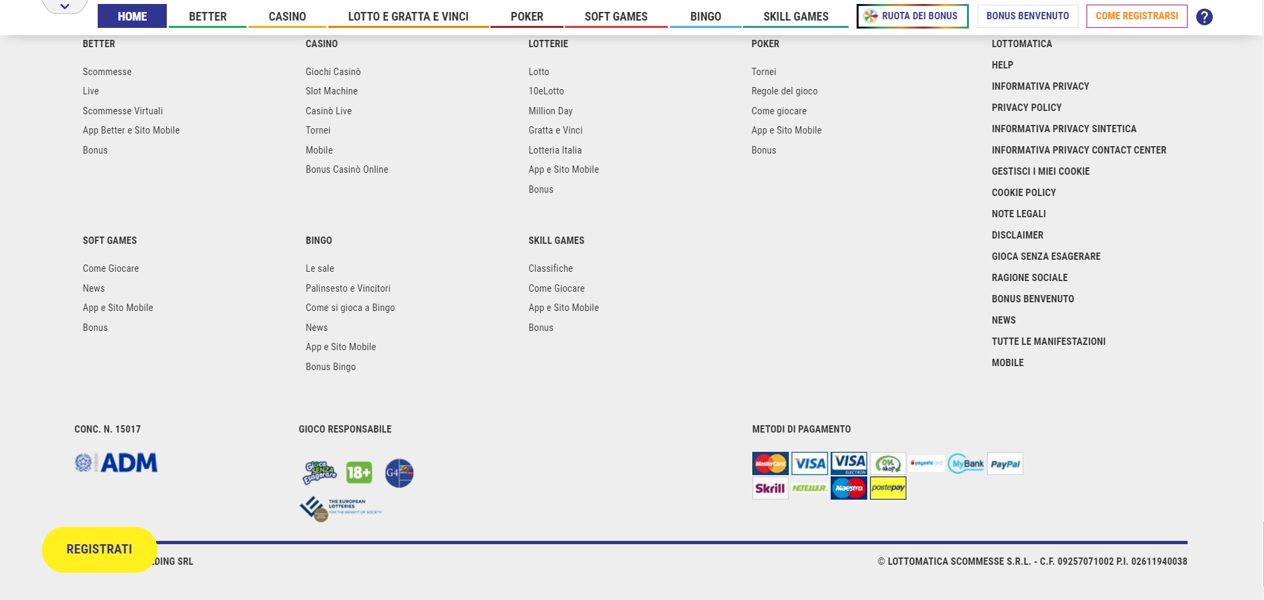Open the App Better e Sito Mobile link
1264x600 pixels.
click(131, 130)
